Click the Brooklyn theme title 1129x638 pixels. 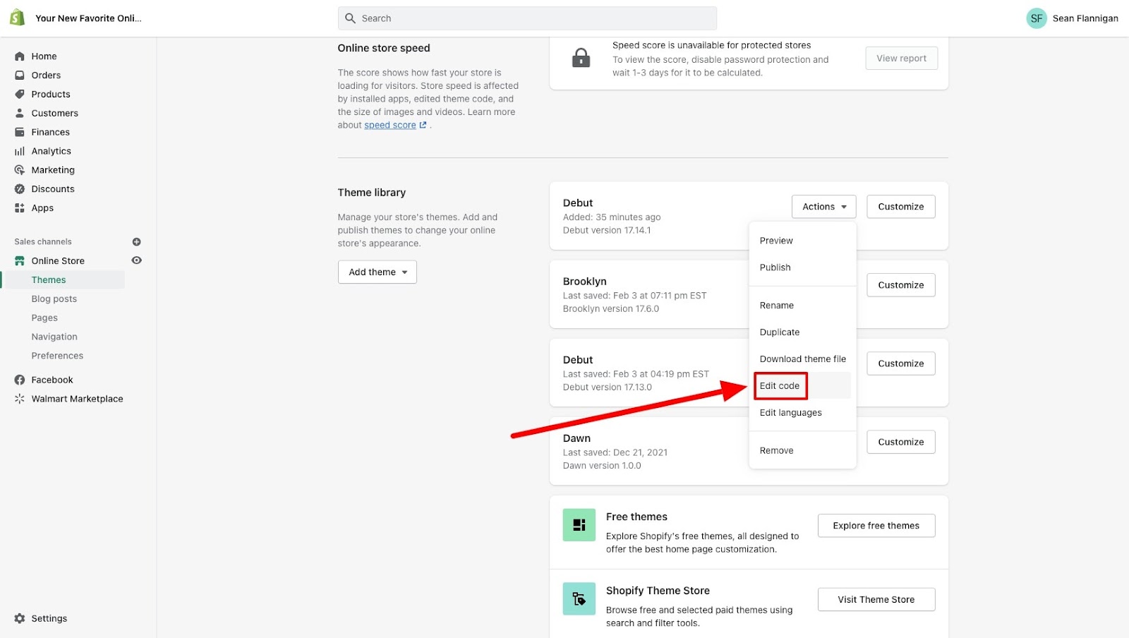[x=584, y=282]
